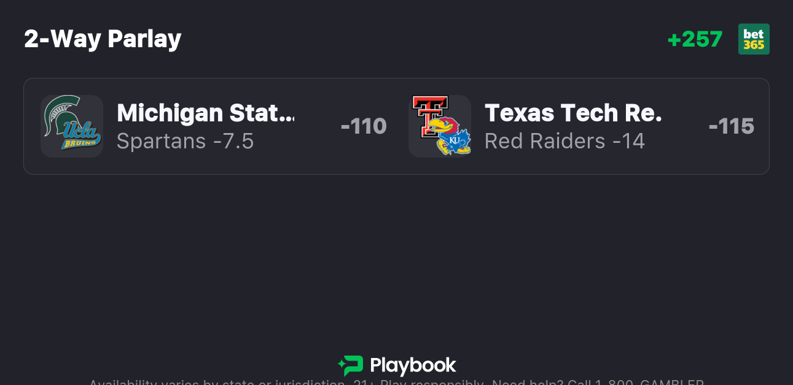Image resolution: width=793 pixels, height=385 pixels.
Task: Click the bet365 sportsbook logo
Action: click(x=754, y=39)
